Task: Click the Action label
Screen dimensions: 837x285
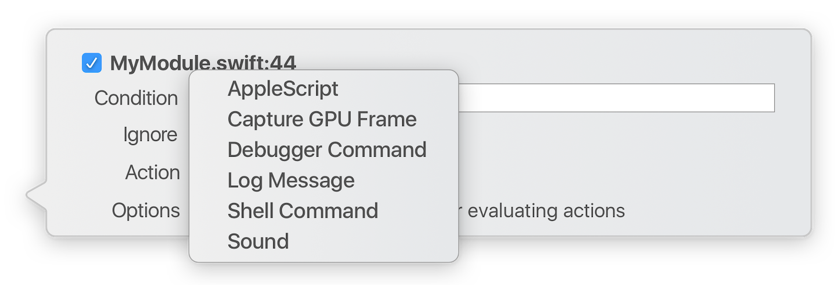Action: [x=152, y=172]
